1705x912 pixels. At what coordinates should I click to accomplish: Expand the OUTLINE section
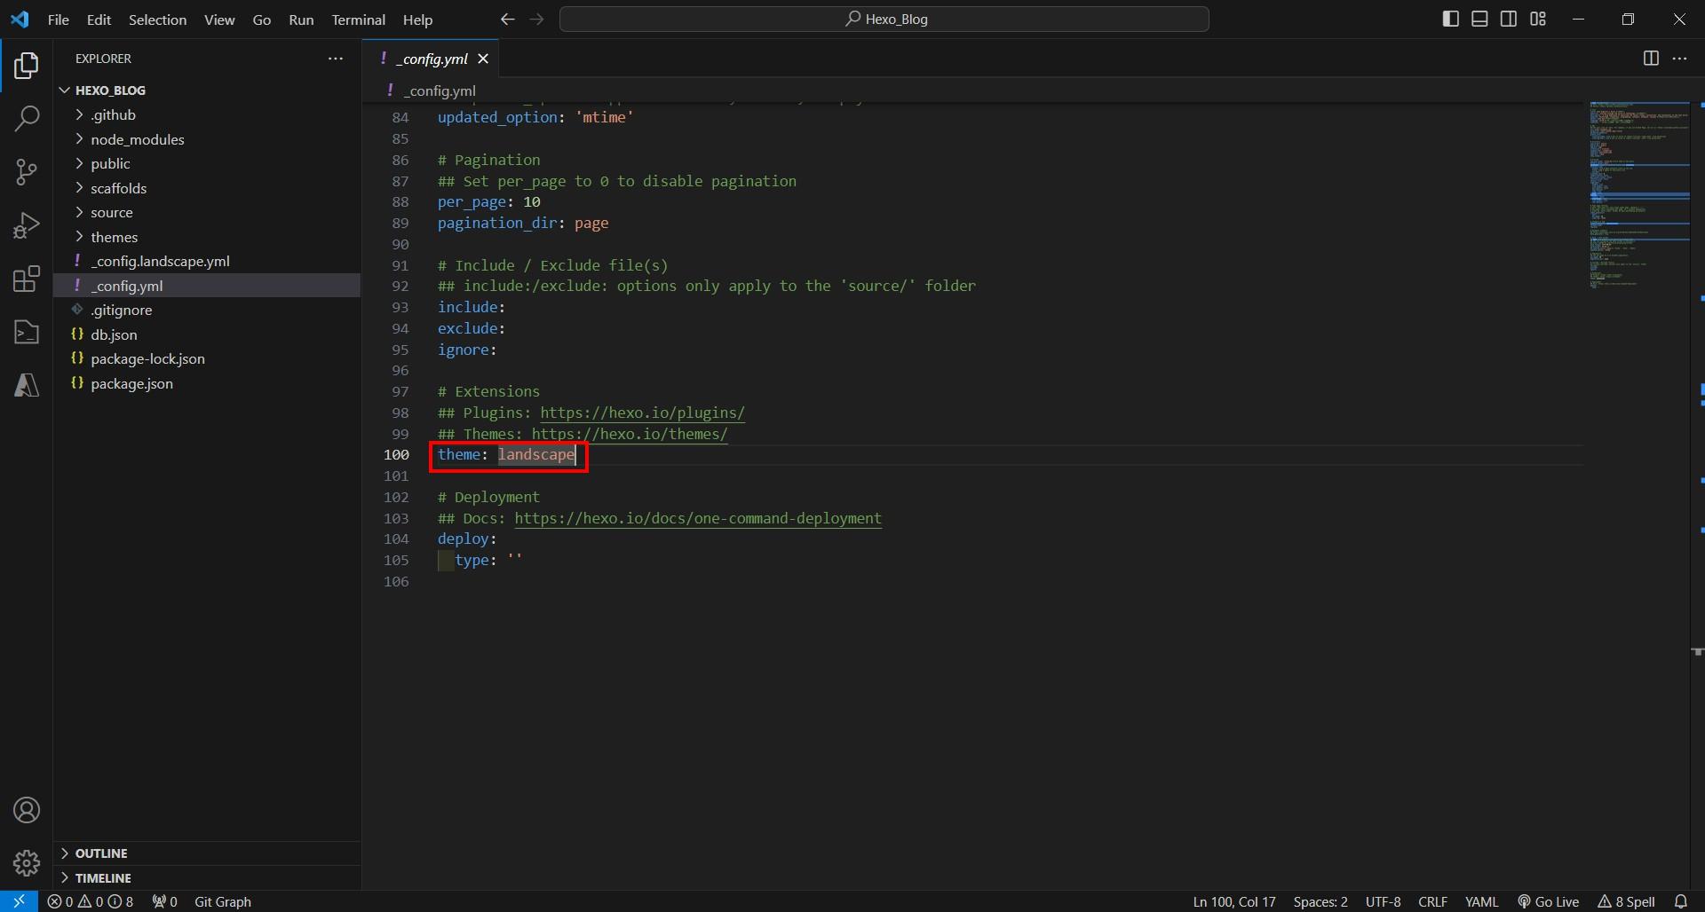[x=207, y=853]
